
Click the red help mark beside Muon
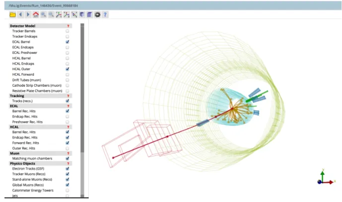[68, 153]
